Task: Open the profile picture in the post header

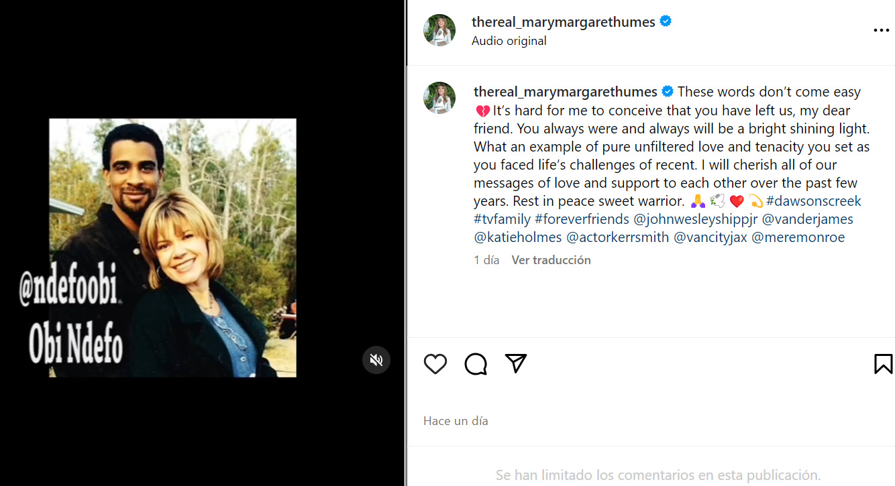Action: click(x=439, y=30)
